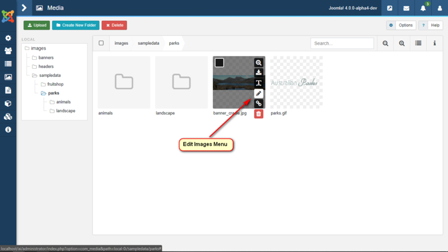Open the notifications bell in the header

pos(423,8)
